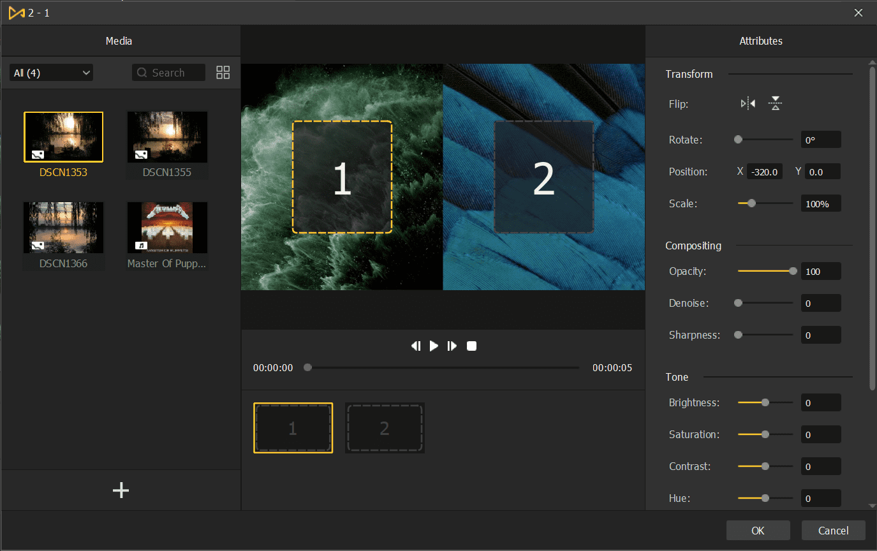The width and height of the screenshot is (877, 551).
Task: Click the Position Y value field
Action: pyautogui.click(x=823, y=172)
